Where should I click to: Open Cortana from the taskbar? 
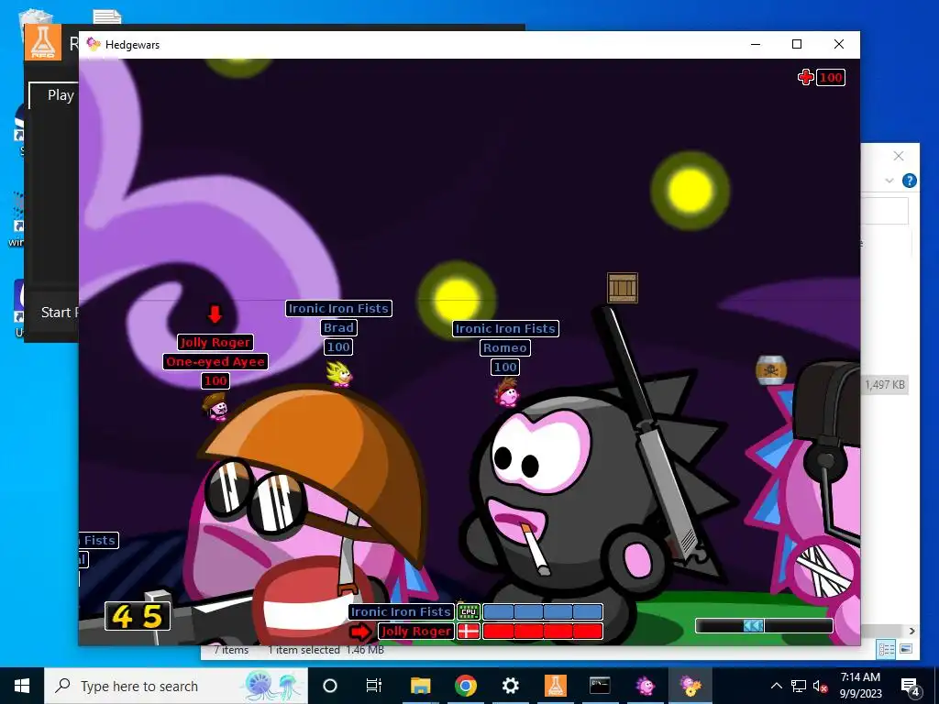pyautogui.click(x=330, y=686)
